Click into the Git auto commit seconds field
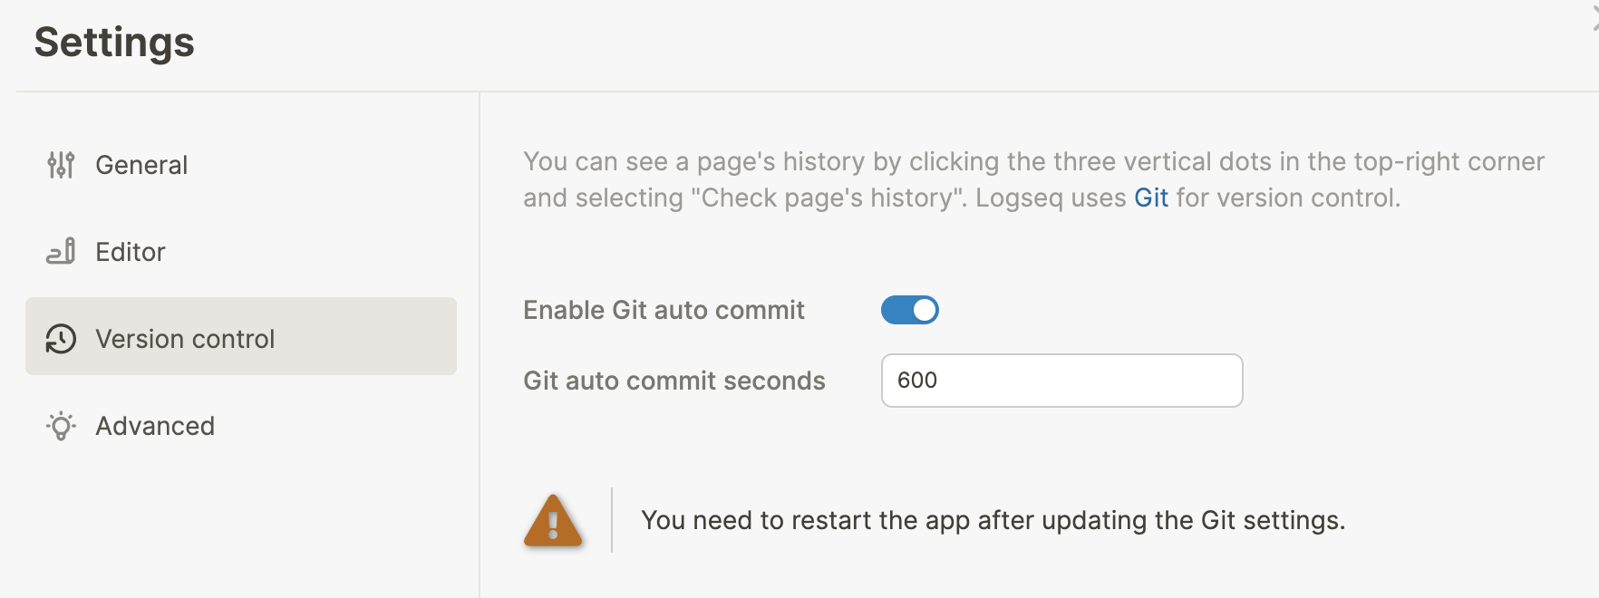 pyautogui.click(x=1061, y=381)
